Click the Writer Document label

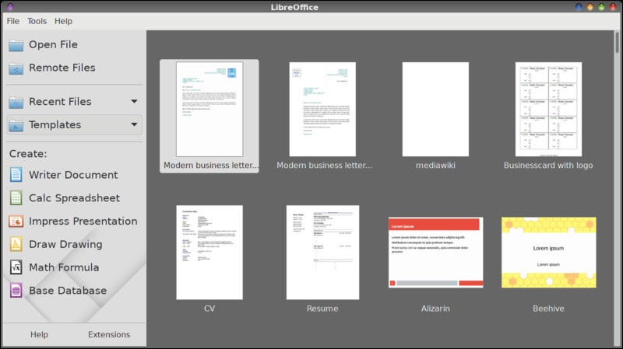tap(73, 175)
